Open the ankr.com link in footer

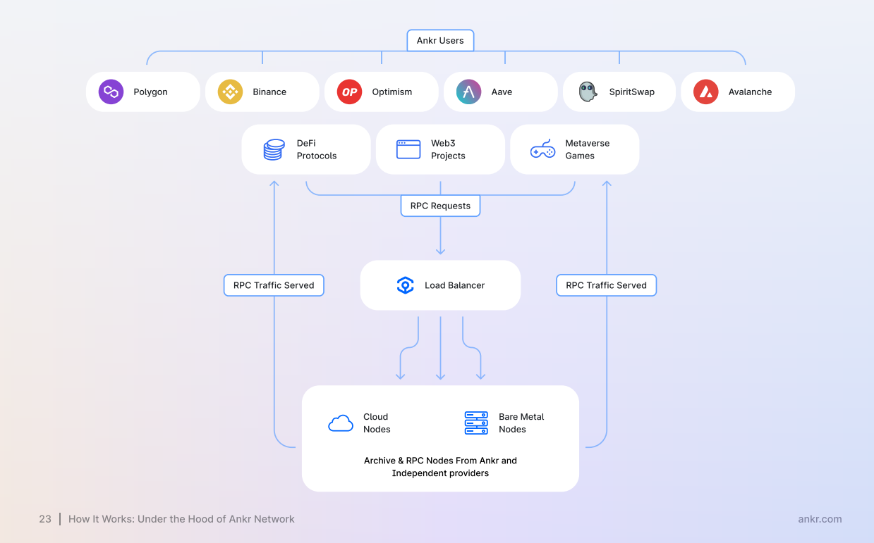click(820, 519)
